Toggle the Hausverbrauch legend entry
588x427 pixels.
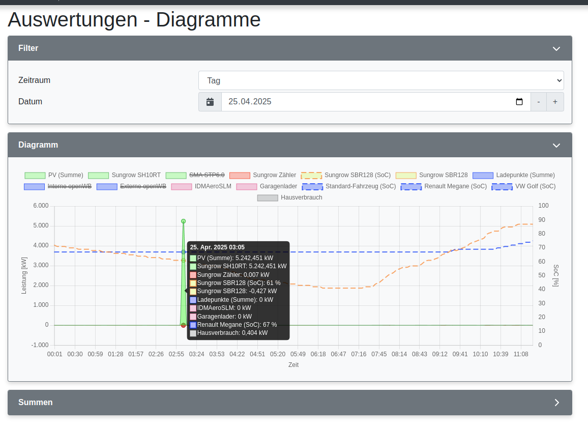[290, 197]
